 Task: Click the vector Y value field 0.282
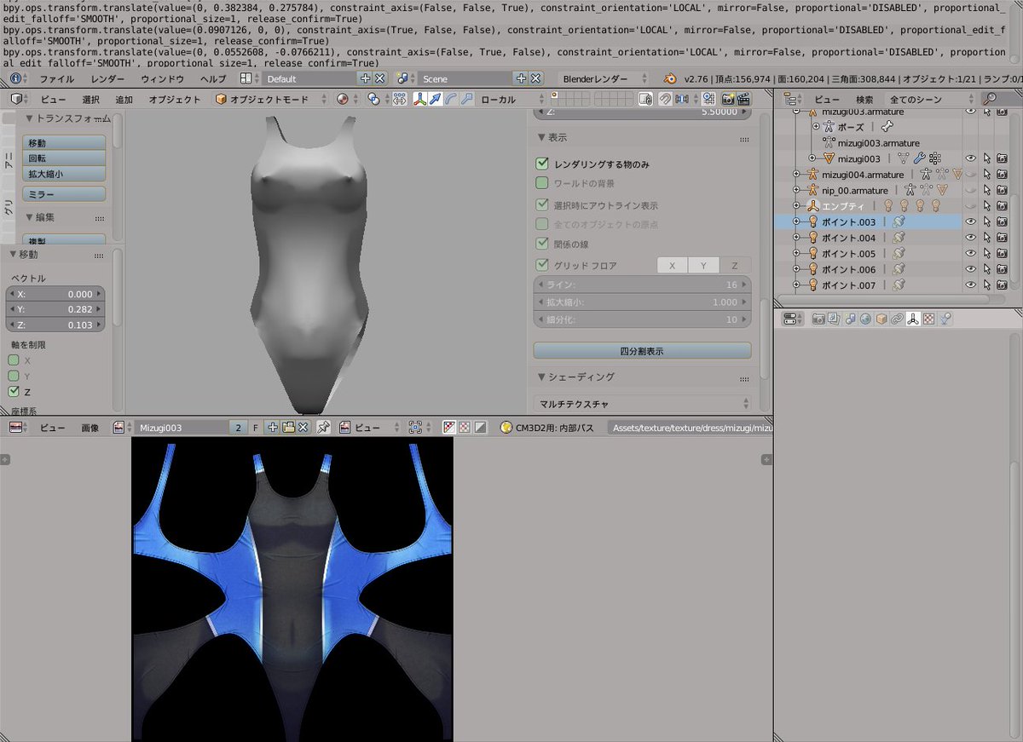(x=55, y=309)
